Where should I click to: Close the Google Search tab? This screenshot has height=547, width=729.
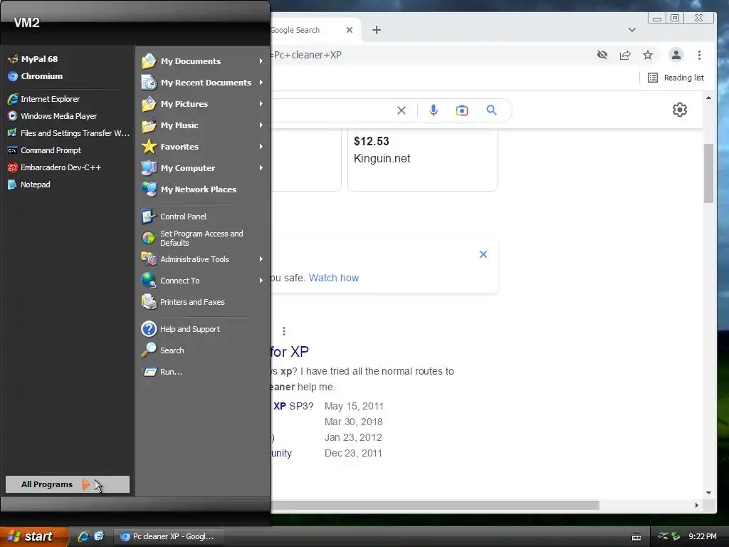[350, 30]
